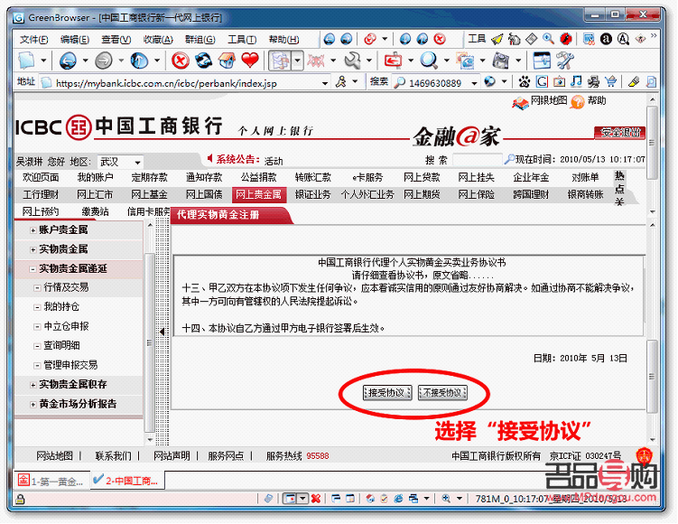678x524 pixels.
Task: Click the 接受协议 accept button
Action: click(x=387, y=392)
